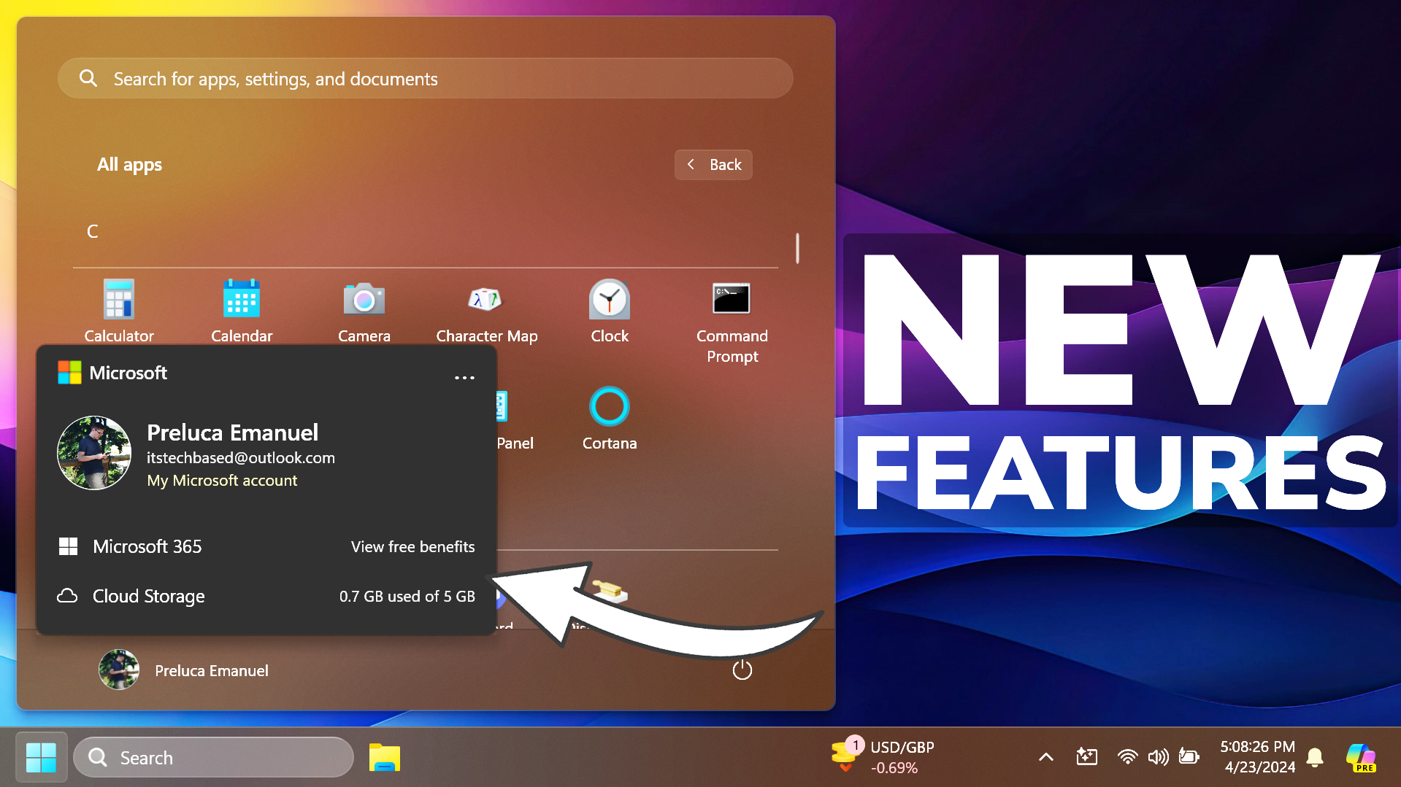Open the notification bell
This screenshot has height=787, width=1401.
[1315, 757]
